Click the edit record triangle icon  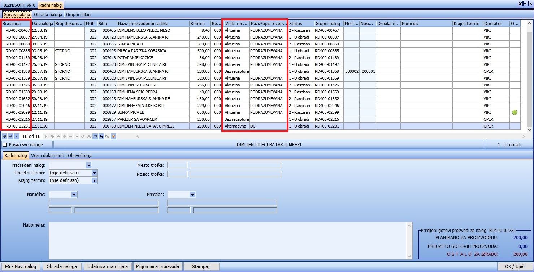coord(77,137)
